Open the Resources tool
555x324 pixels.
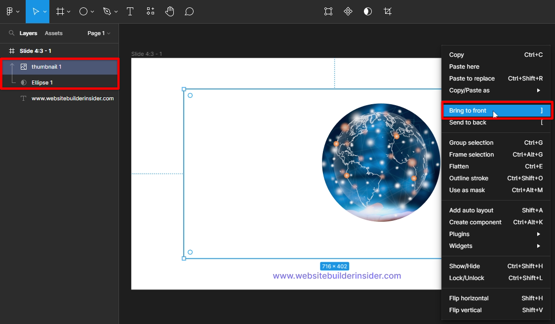point(150,11)
